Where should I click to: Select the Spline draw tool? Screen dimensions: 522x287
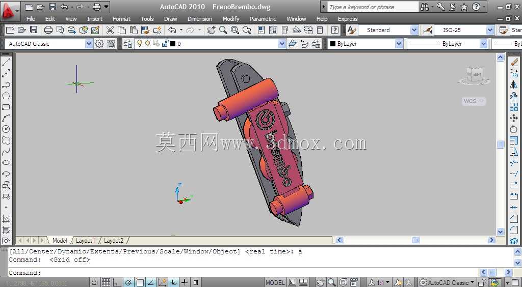6,152
